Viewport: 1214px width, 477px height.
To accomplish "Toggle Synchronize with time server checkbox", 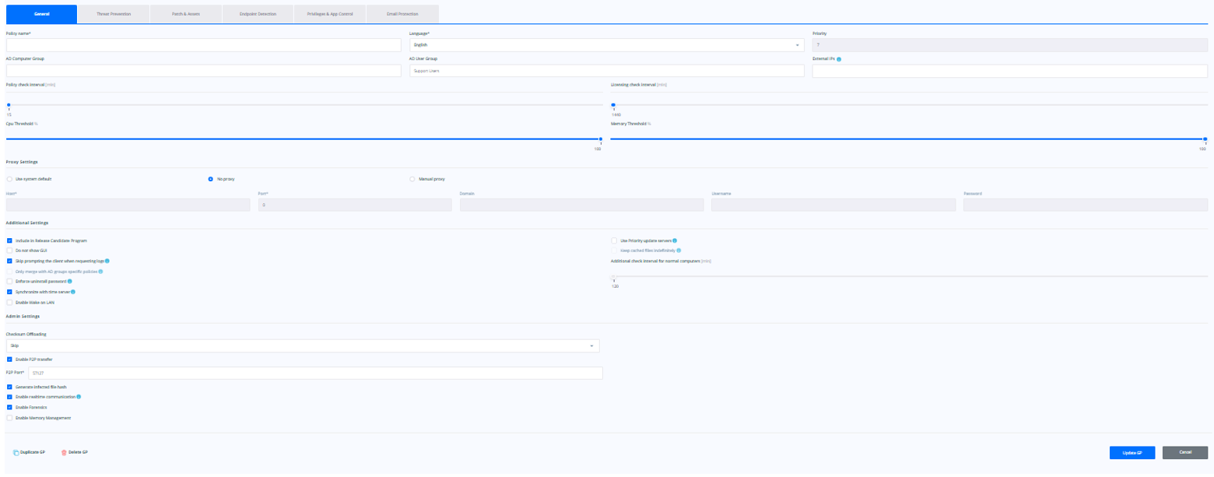I will (x=9, y=291).
